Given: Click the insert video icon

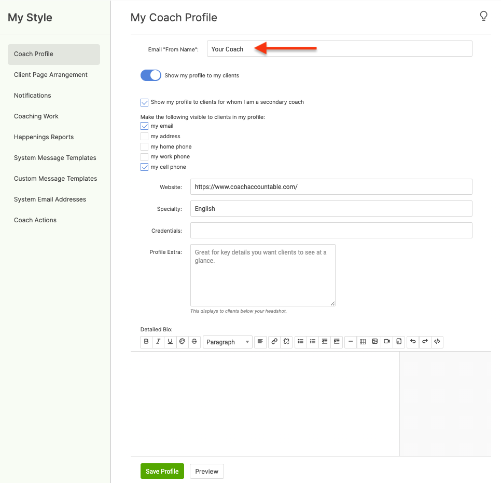Looking at the screenshot, I should (386, 342).
